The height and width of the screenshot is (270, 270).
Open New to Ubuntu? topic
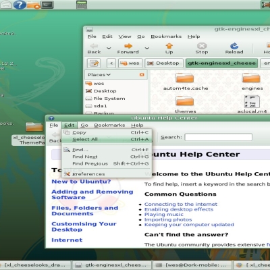click(81, 182)
